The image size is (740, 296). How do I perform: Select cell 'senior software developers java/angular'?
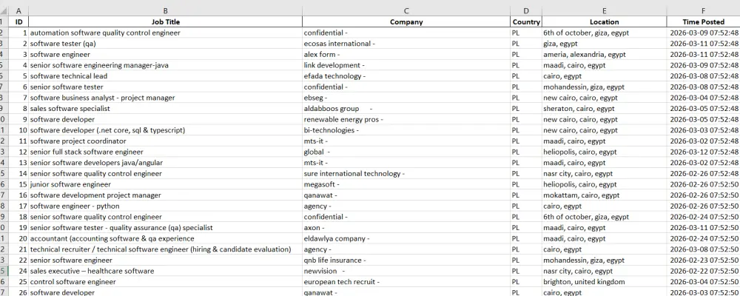(x=166, y=164)
